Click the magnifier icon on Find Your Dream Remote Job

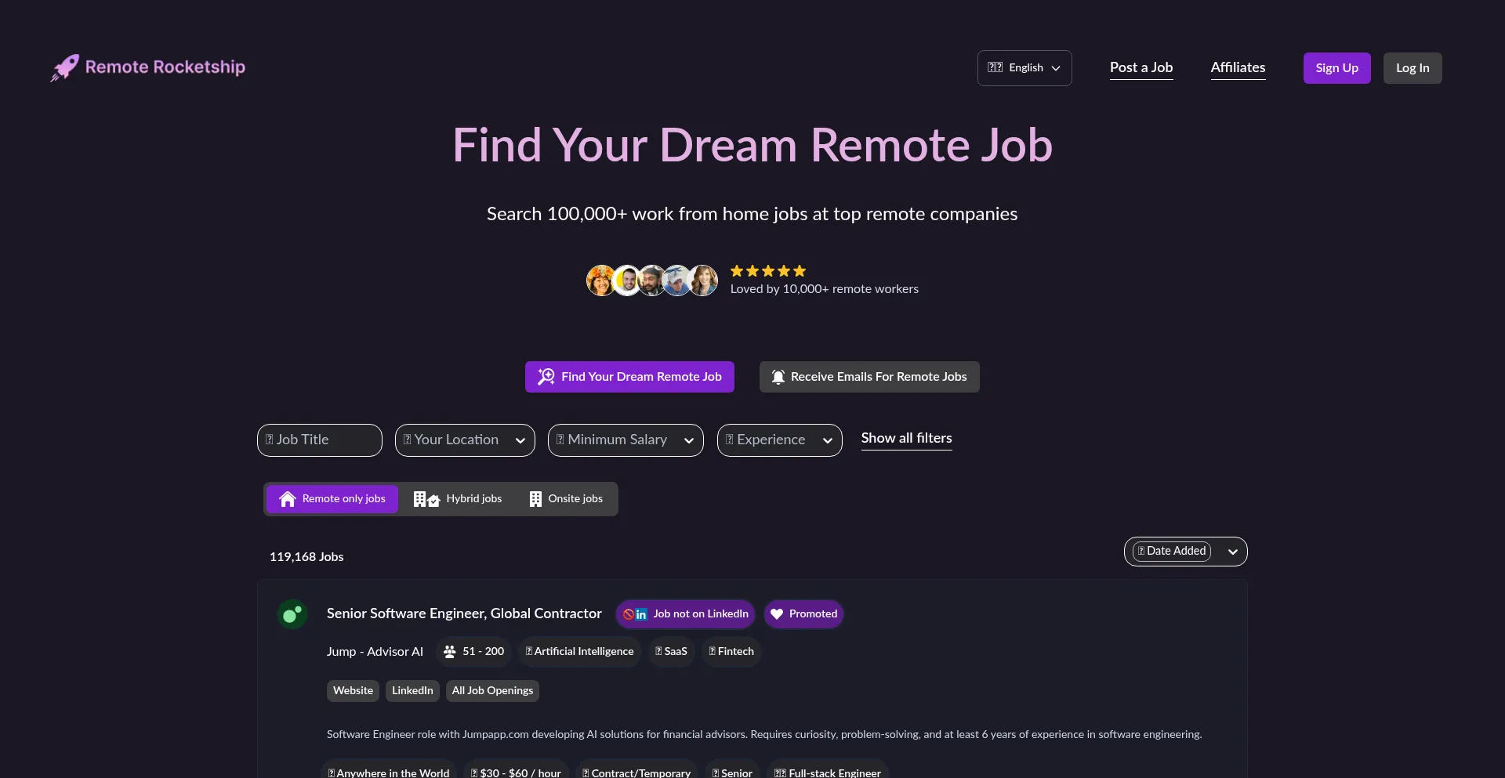[547, 377]
